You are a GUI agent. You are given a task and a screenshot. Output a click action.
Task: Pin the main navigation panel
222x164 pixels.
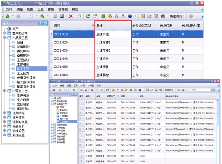[41, 23]
